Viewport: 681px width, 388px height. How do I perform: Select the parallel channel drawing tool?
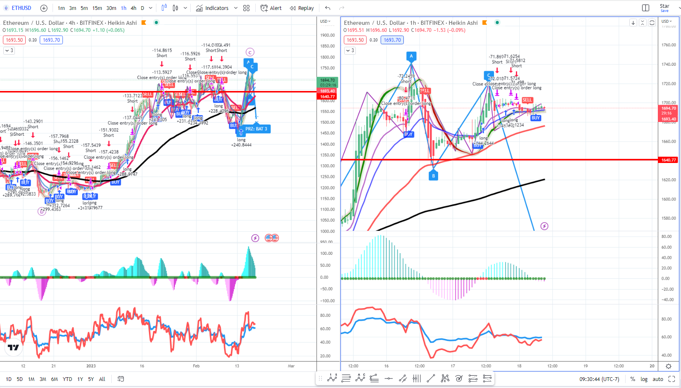click(403, 378)
